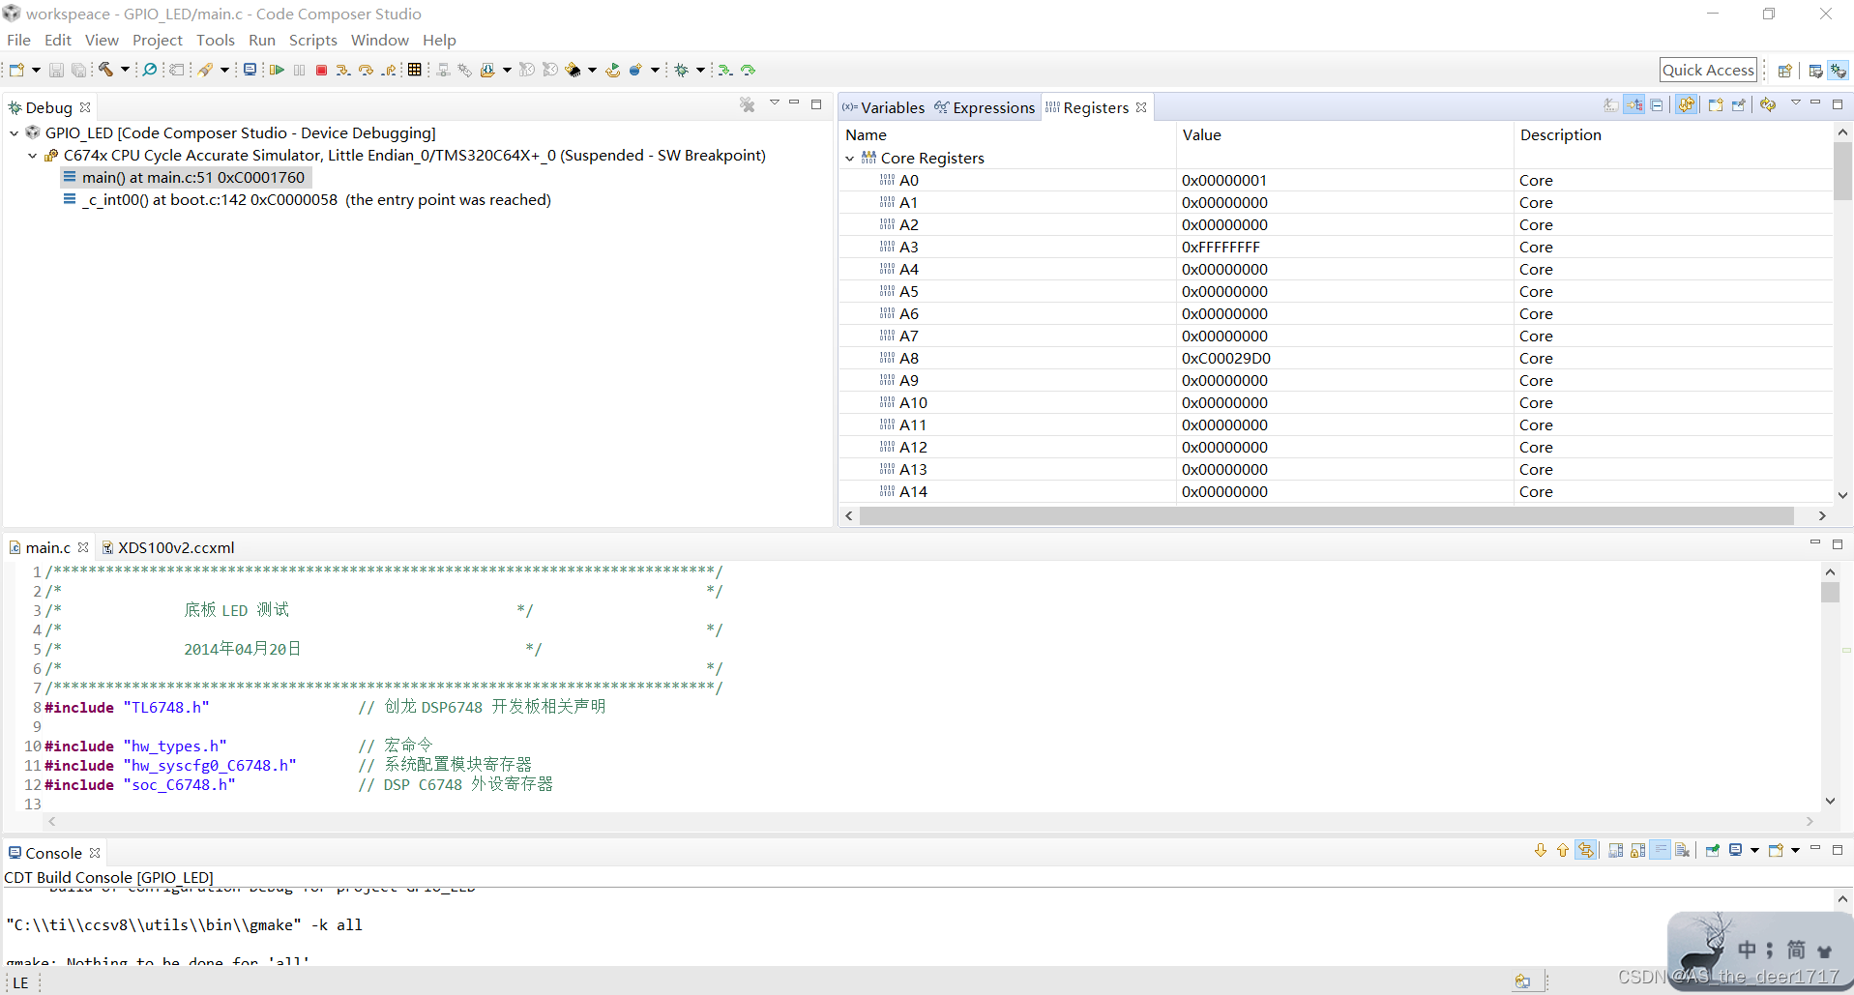Screen dimensions: 1854x995
Task: Click the Registers vertical scrollbar thumb
Action: click(1842, 172)
